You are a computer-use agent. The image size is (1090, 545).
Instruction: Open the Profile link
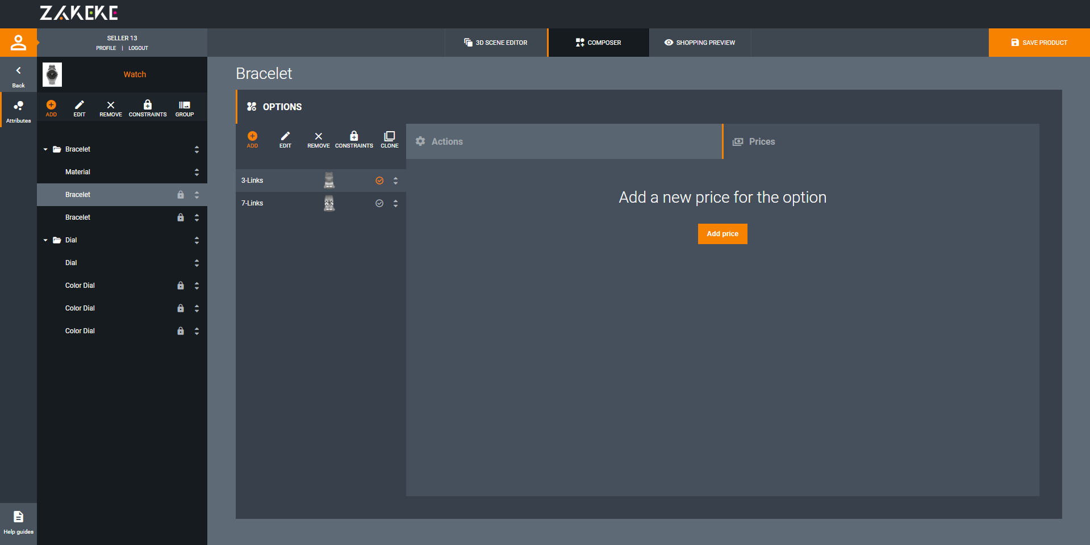point(106,48)
